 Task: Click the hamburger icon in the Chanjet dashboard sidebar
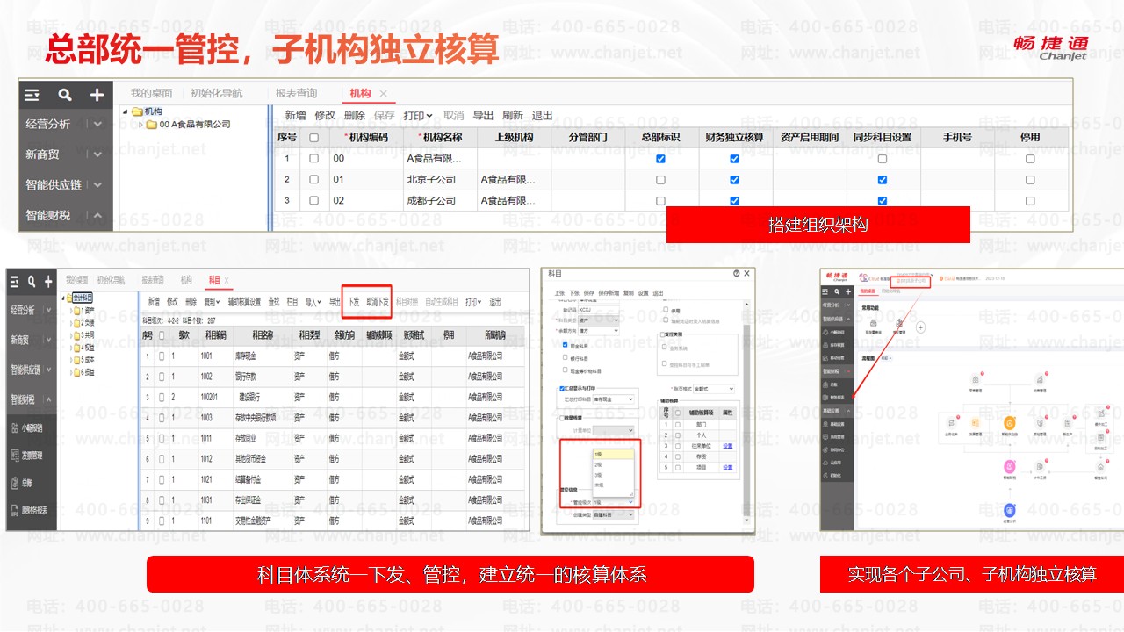pyautogui.click(x=826, y=291)
